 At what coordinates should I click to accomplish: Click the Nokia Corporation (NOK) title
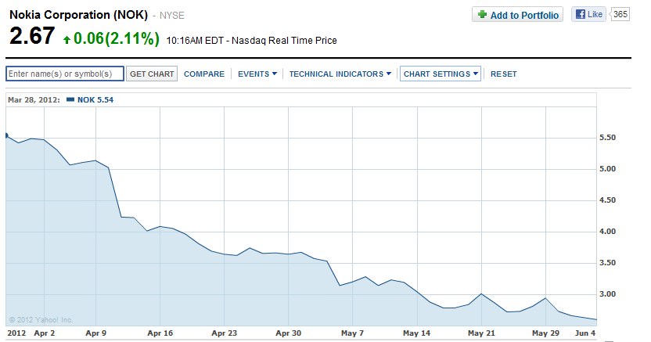click(78, 15)
